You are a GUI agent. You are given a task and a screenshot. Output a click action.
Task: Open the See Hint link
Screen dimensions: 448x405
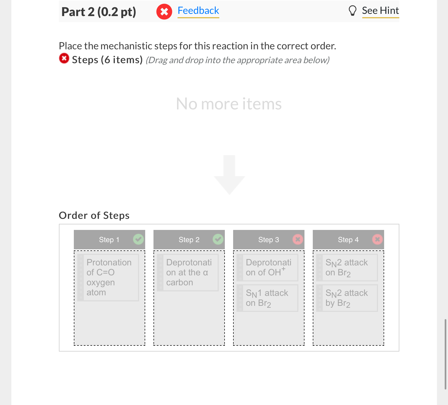(381, 11)
